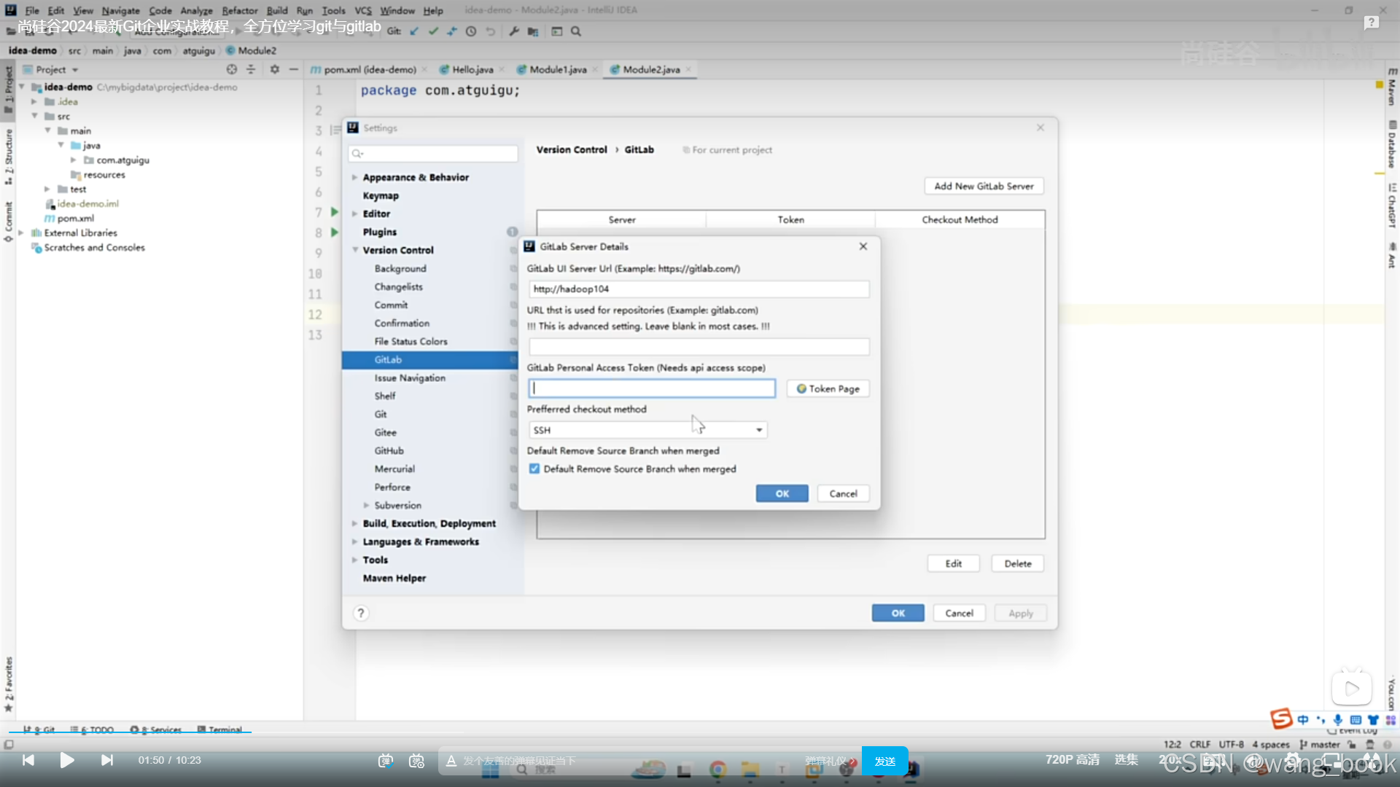Click the floating mini-player play icon
1400x787 pixels.
(x=1352, y=688)
